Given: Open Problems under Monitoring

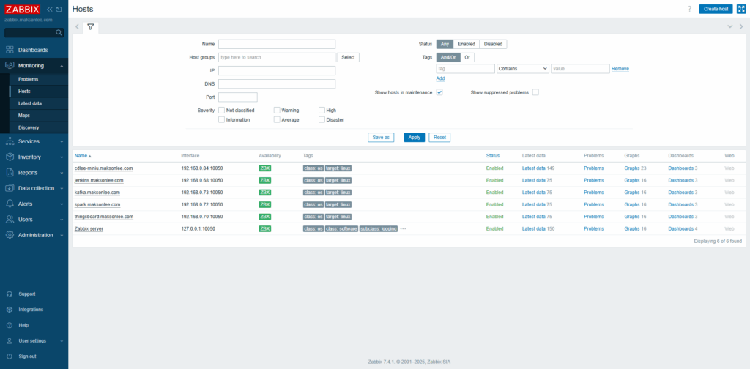Looking at the screenshot, I should tap(29, 79).
